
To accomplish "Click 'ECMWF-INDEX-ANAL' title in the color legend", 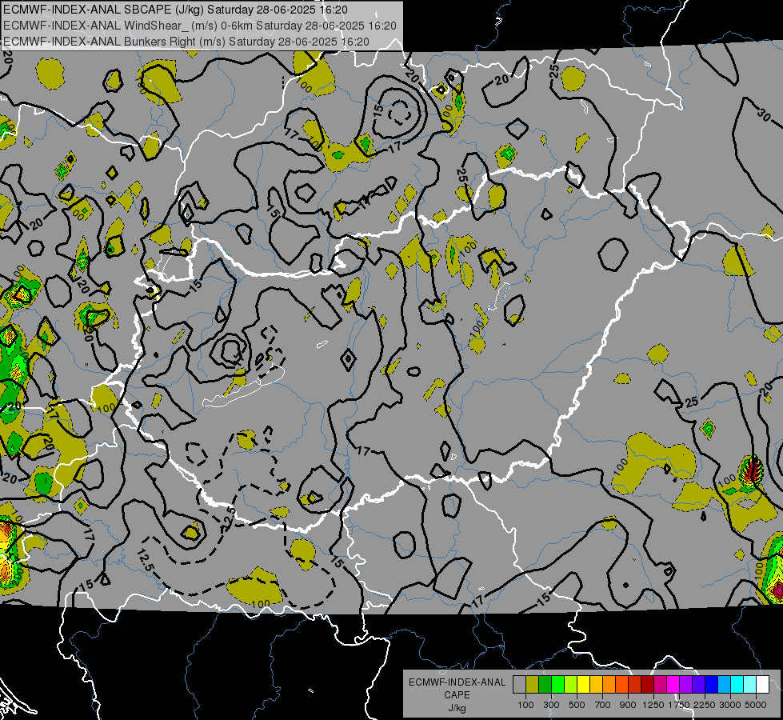I will (x=457, y=682).
